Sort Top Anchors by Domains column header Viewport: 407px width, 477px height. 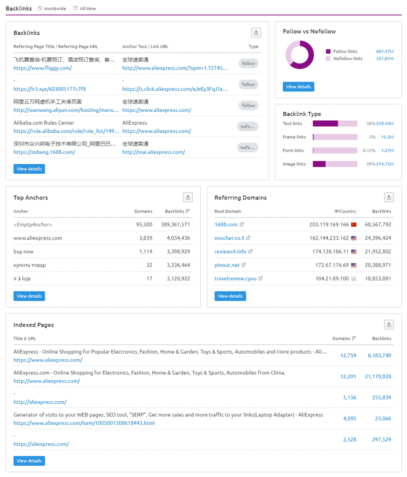click(143, 211)
